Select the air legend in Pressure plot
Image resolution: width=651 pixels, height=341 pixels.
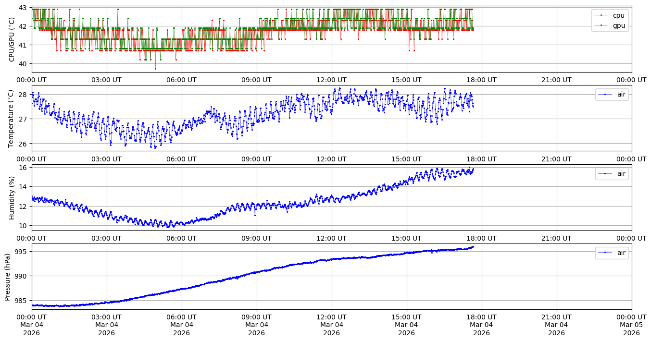pos(621,253)
